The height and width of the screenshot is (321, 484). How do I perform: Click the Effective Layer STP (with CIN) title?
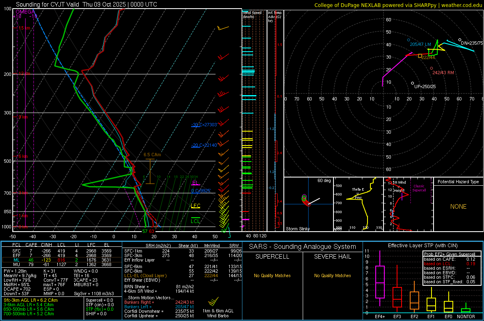coord(422,246)
